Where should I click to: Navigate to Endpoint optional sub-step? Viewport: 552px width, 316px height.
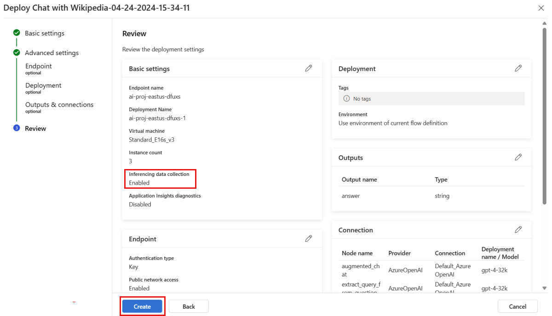tap(39, 67)
